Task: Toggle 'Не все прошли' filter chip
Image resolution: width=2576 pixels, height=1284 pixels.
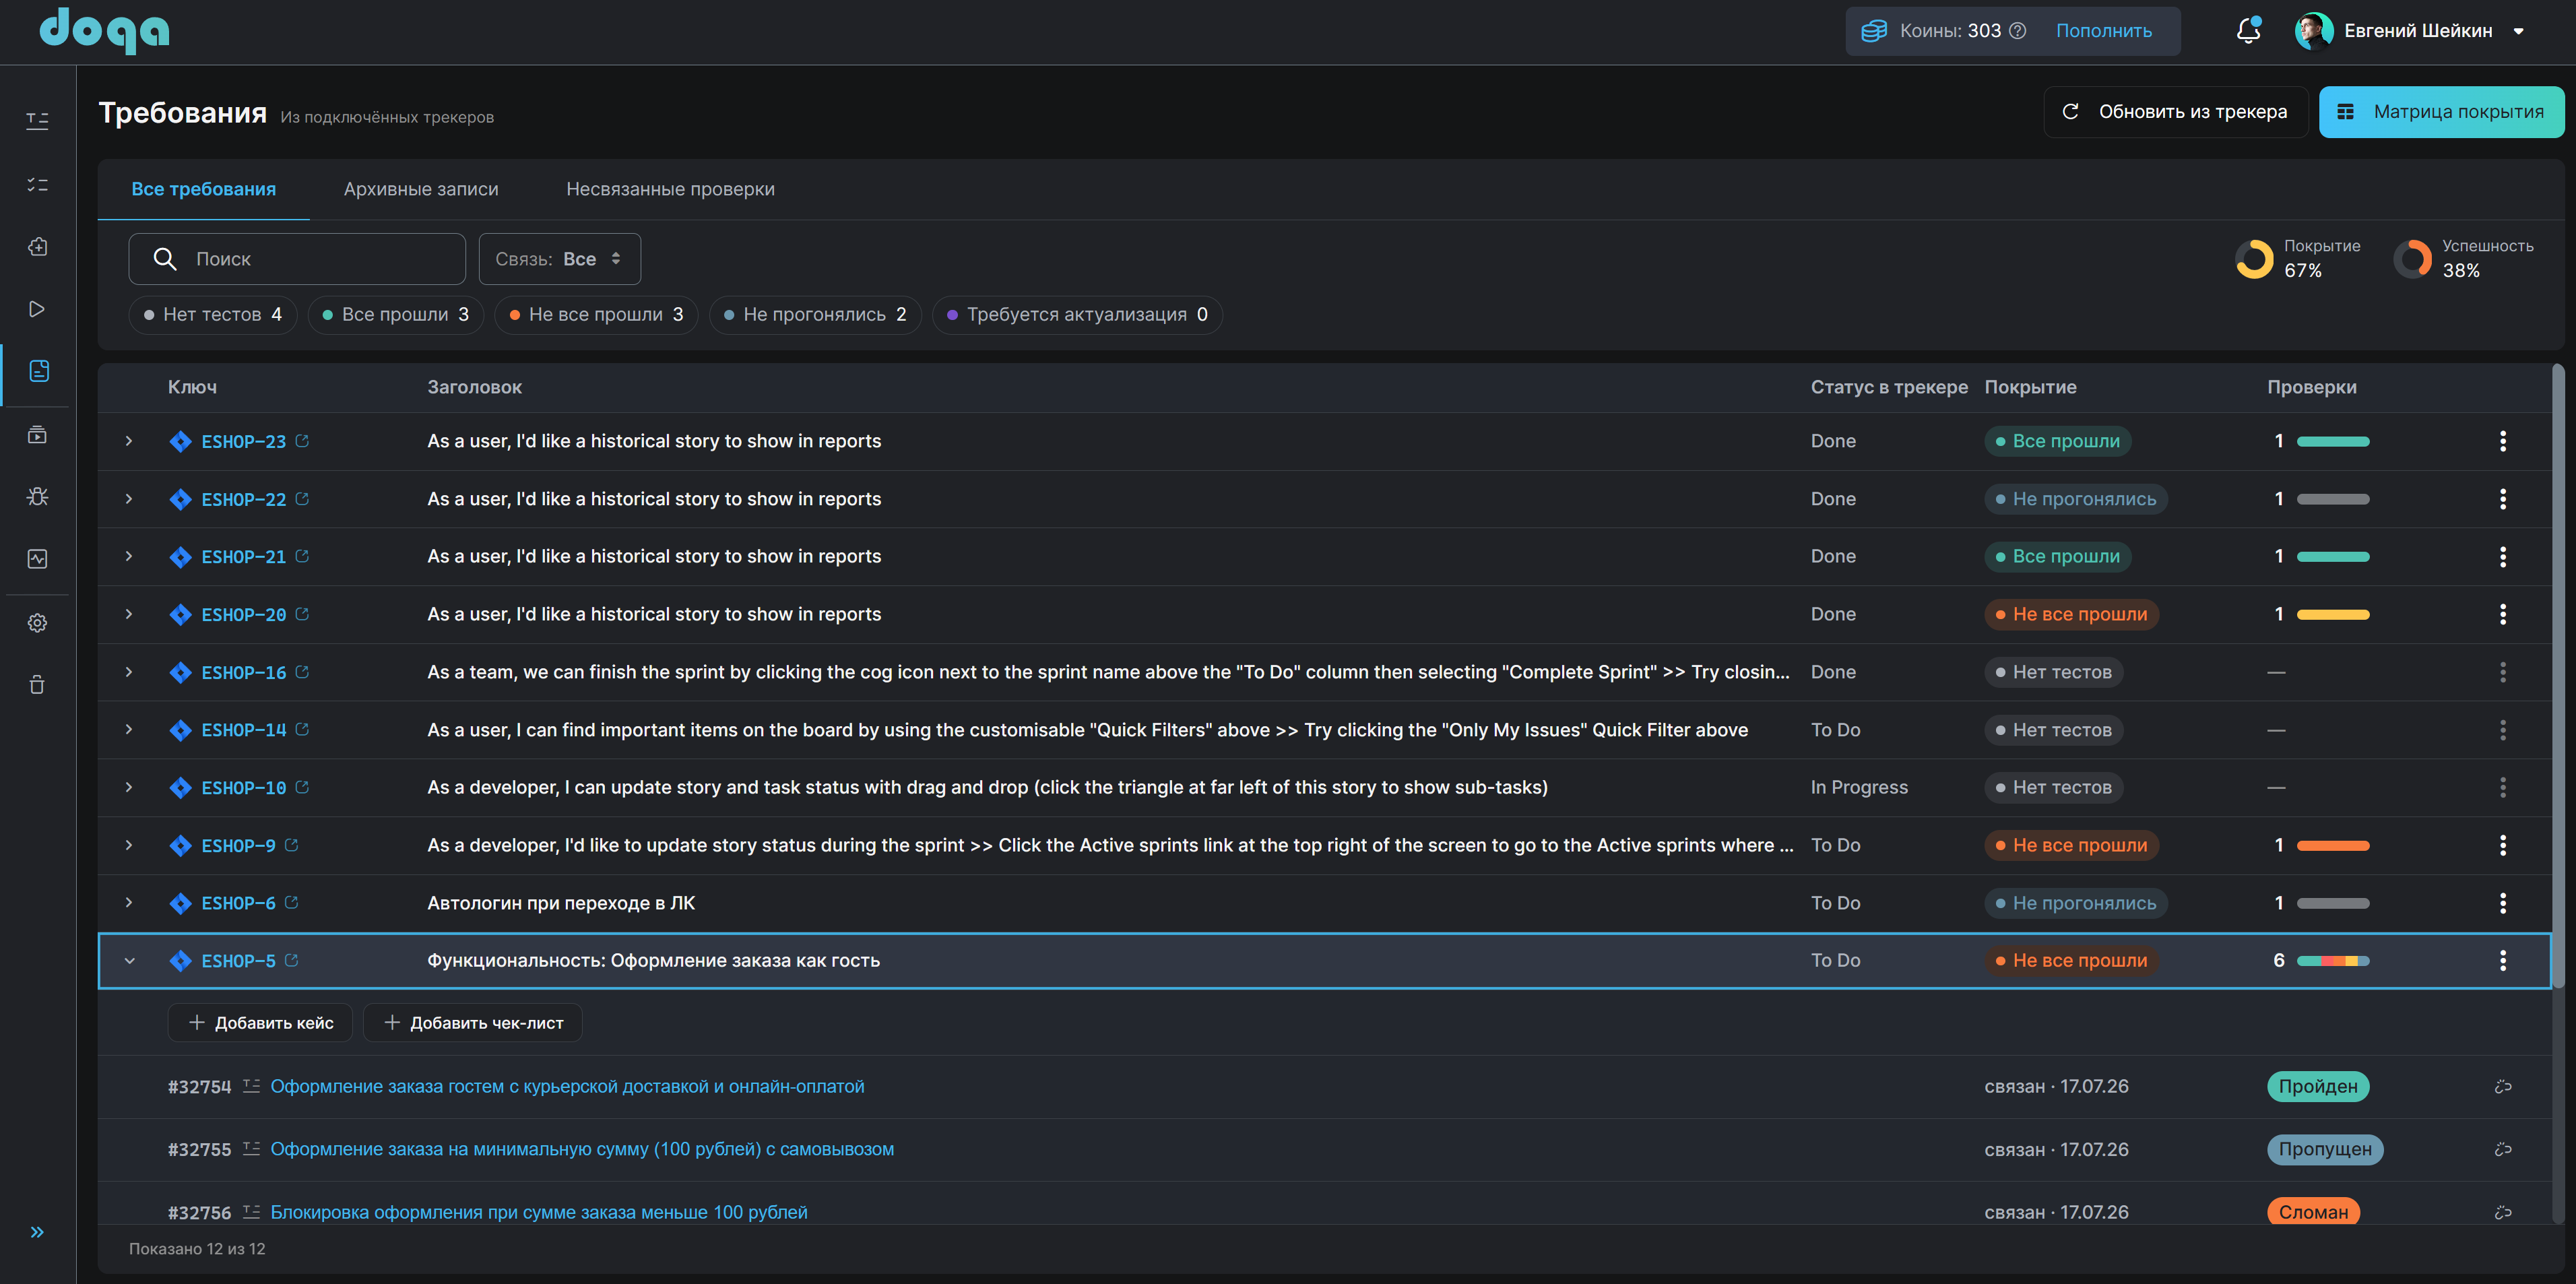Action: pyautogui.click(x=596, y=314)
